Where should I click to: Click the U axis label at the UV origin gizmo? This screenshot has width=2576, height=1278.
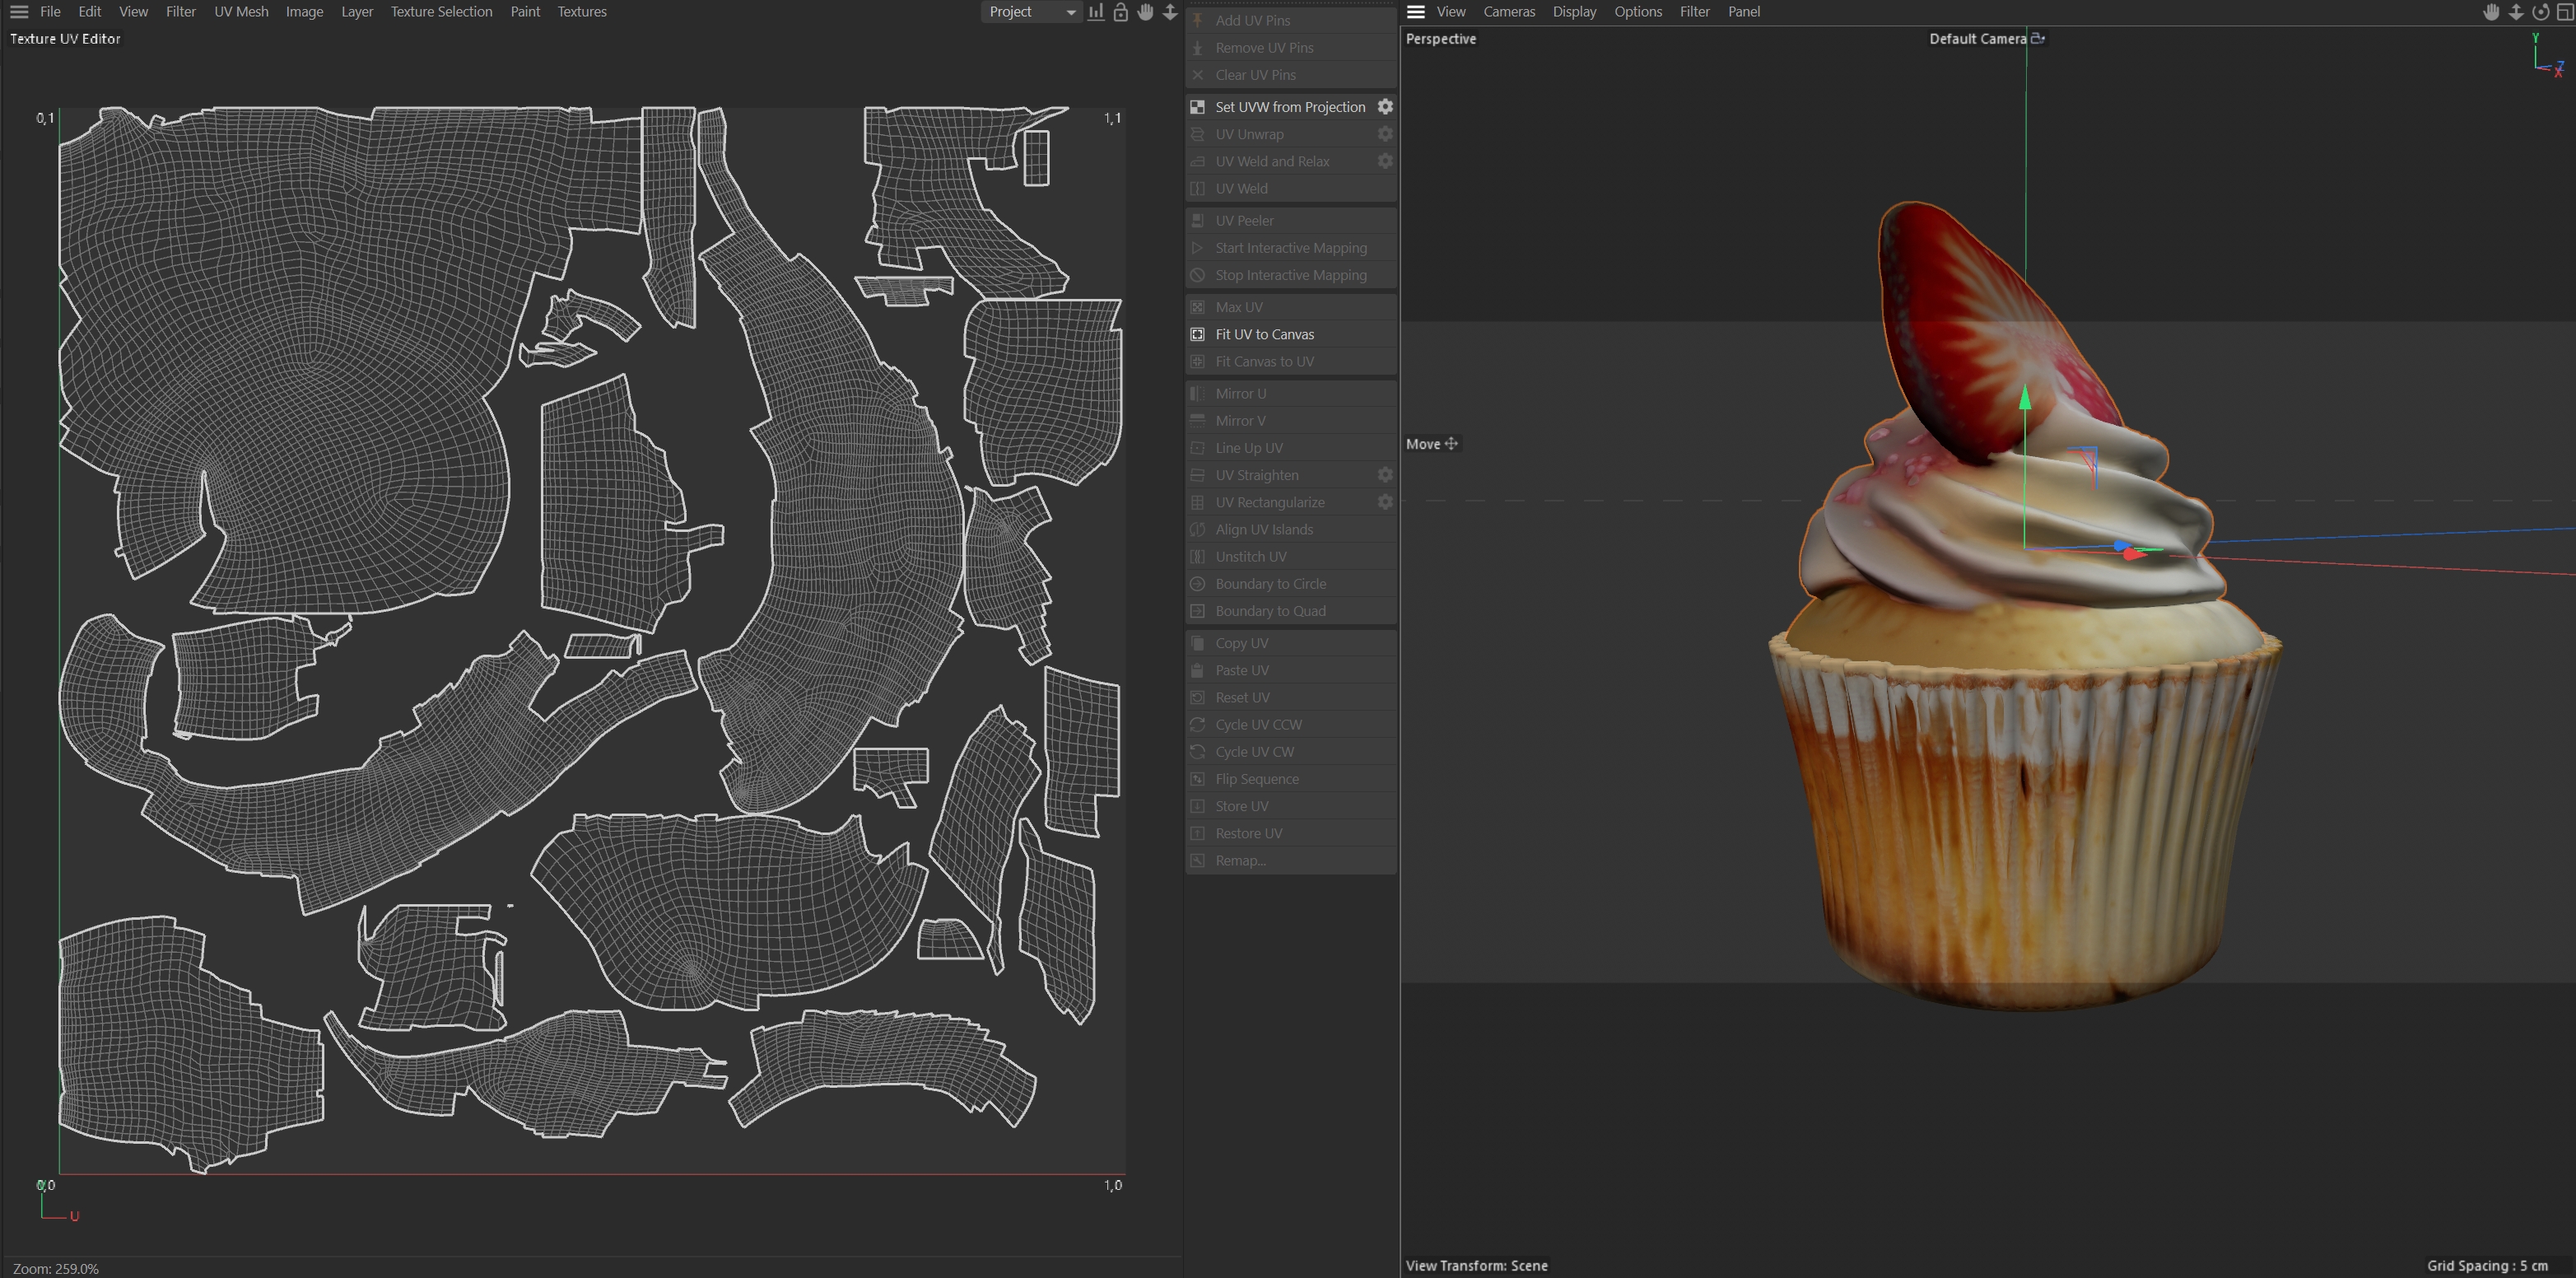coord(74,1216)
